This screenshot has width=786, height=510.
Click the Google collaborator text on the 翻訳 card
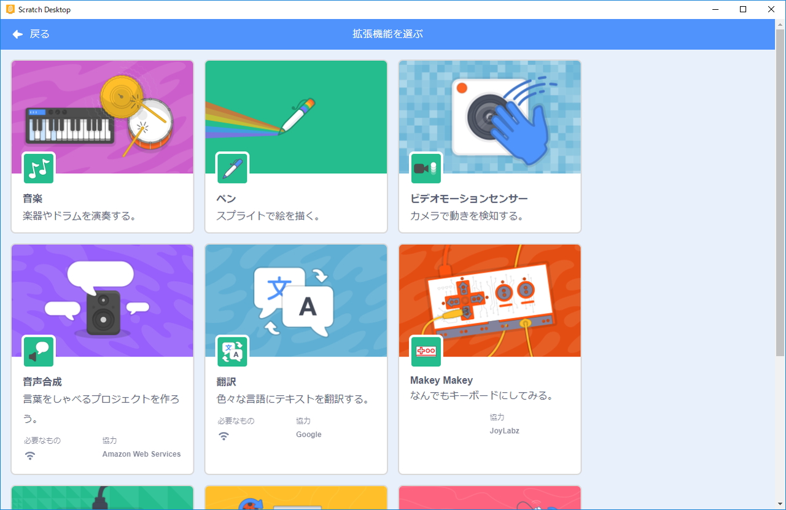tap(308, 434)
